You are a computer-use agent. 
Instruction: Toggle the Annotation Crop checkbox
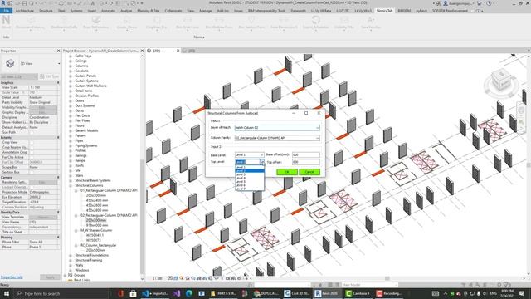tap(32, 152)
